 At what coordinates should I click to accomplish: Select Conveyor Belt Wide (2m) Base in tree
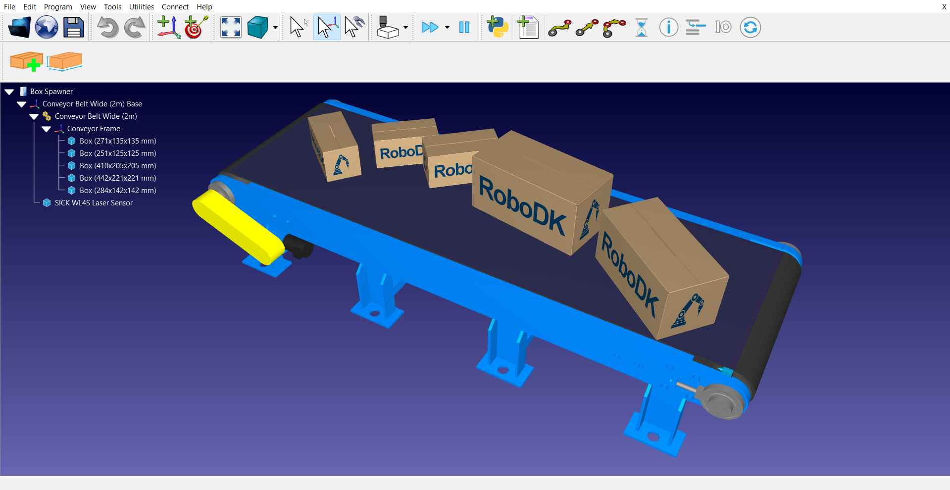(92, 104)
